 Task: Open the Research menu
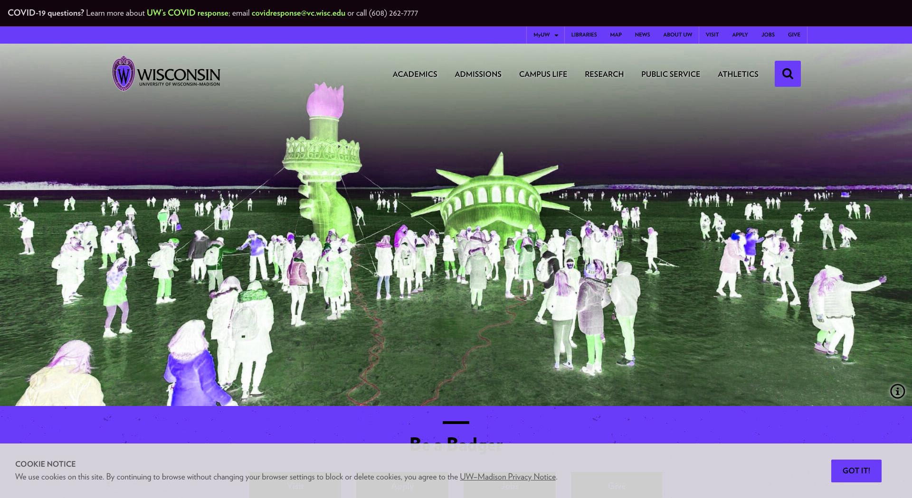(604, 74)
